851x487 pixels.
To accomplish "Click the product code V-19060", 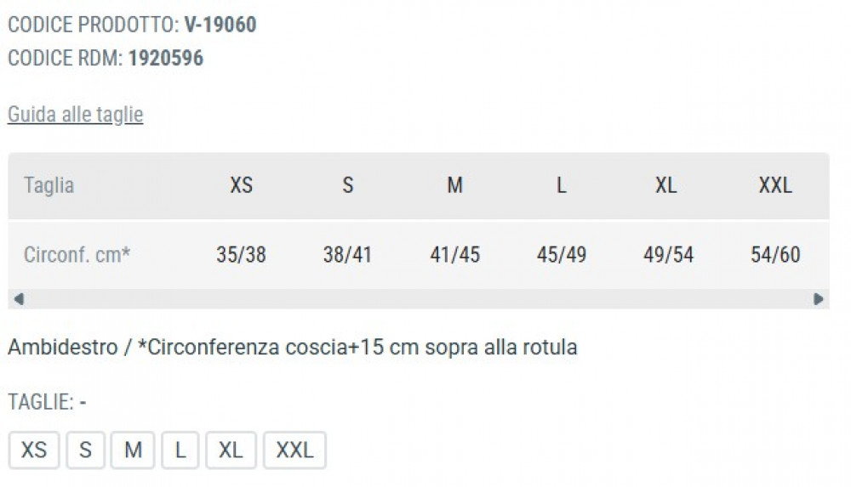I will [220, 25].
